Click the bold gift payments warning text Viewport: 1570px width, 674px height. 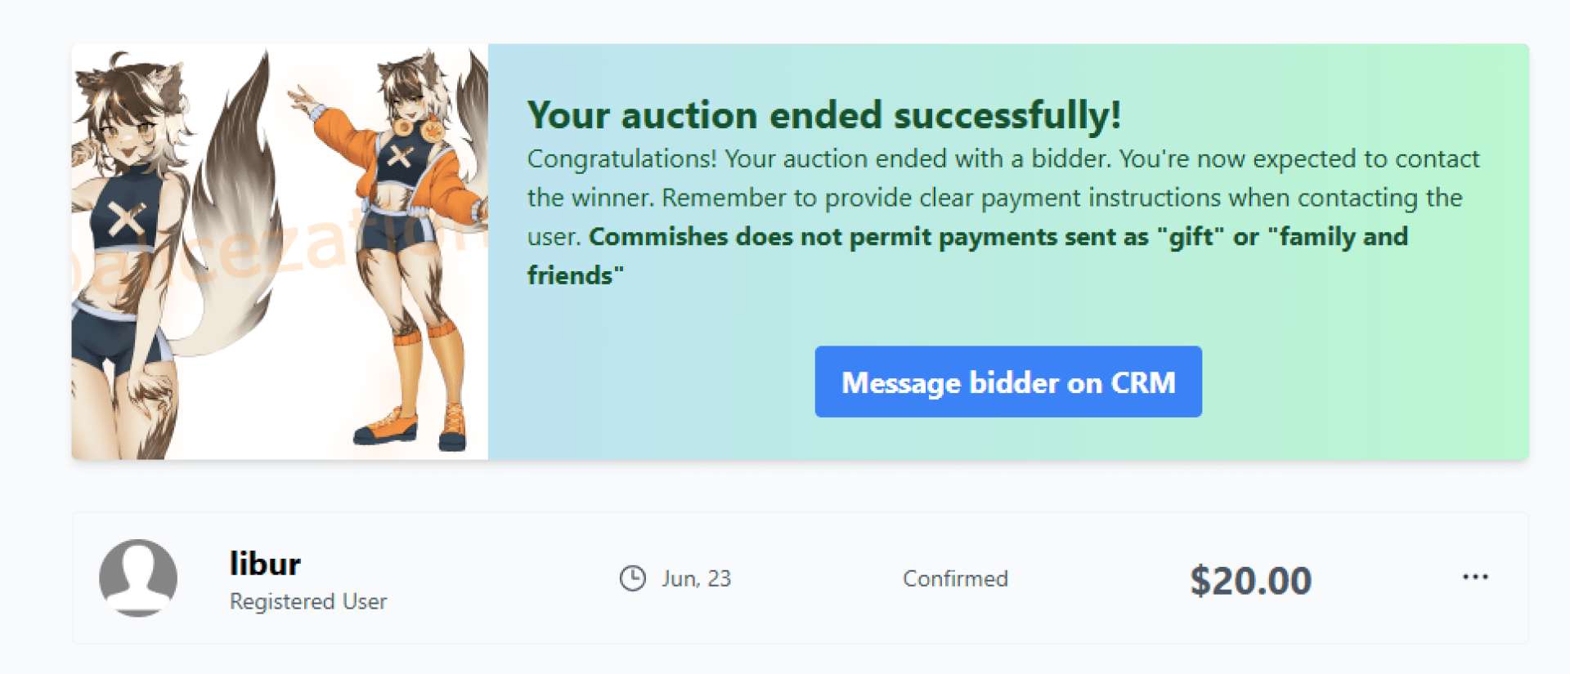tap(998, 237)
